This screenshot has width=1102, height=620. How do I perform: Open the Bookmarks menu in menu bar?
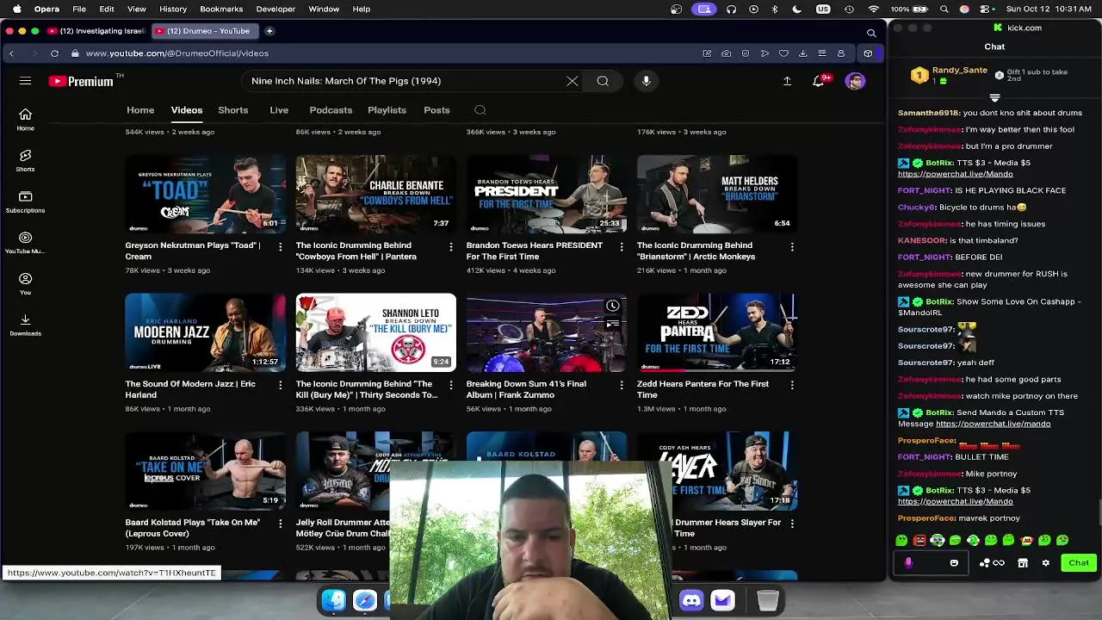tap(221, 9)
